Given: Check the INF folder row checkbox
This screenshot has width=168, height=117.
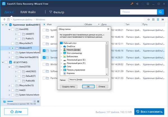Looking at the screenshot, I should [x=44, y=37].
